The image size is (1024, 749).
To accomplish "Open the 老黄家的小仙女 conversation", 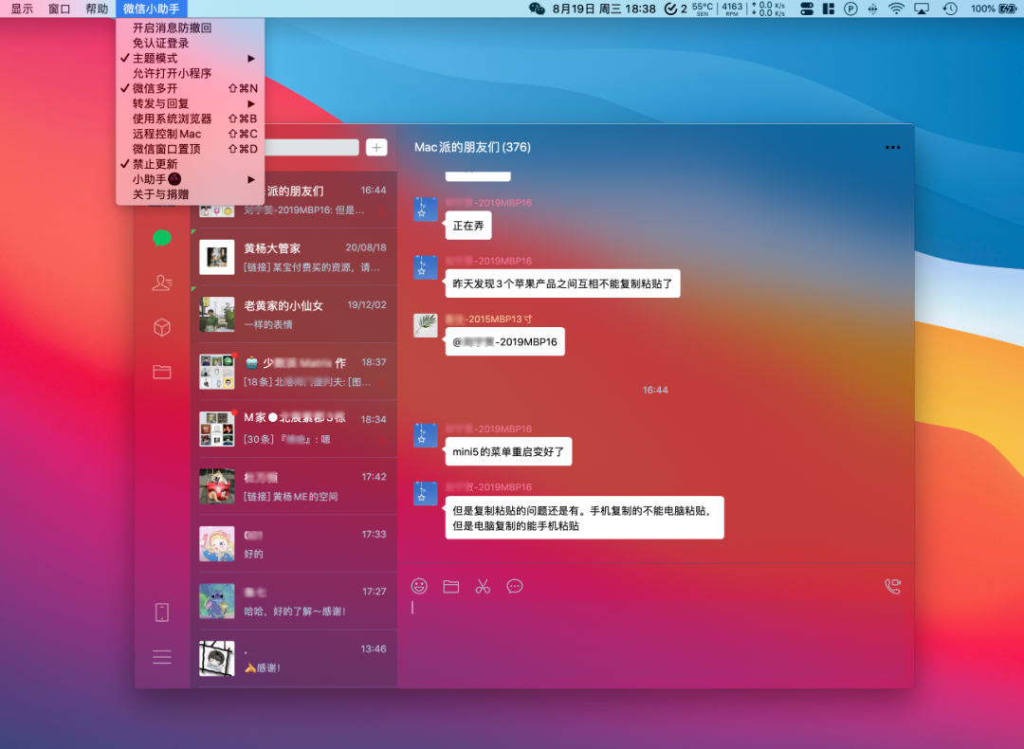I will pos(294,314).
